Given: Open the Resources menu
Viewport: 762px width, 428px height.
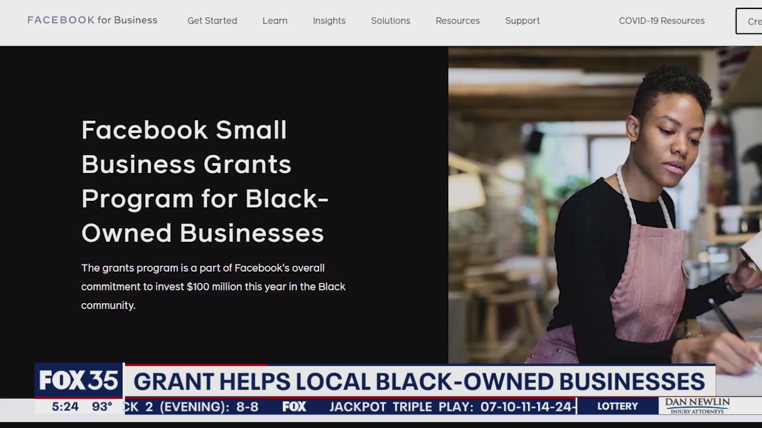Looking at the screenshot, I should tap(458, 20).
